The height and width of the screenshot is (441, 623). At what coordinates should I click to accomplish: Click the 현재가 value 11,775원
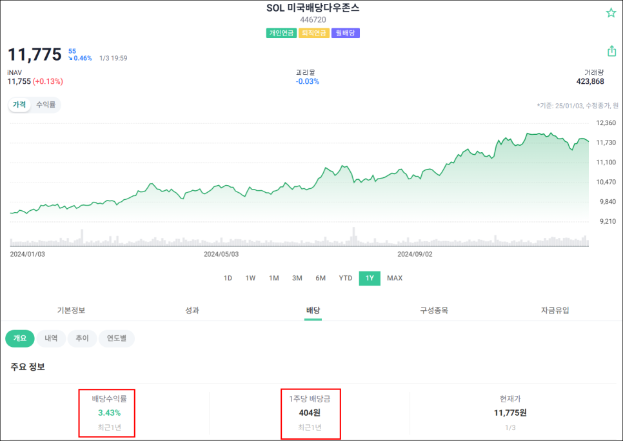(510, 413)
